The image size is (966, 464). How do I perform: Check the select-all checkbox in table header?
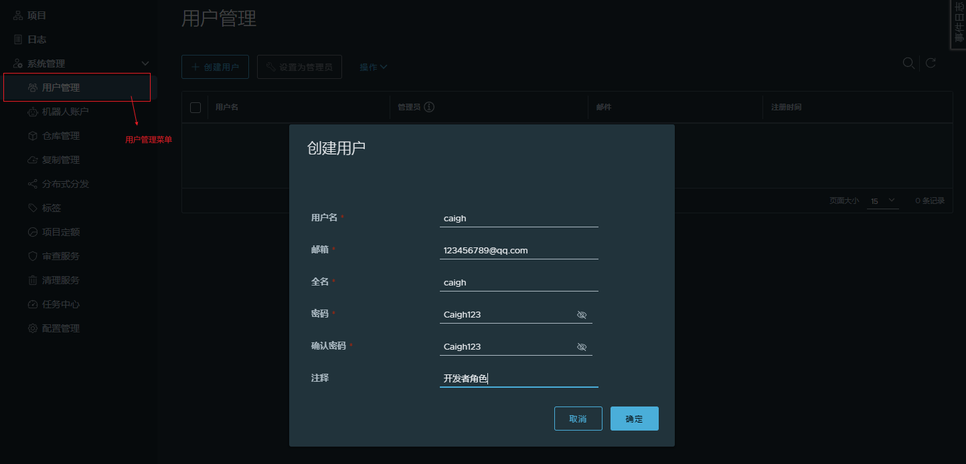[x=195, y=108]
